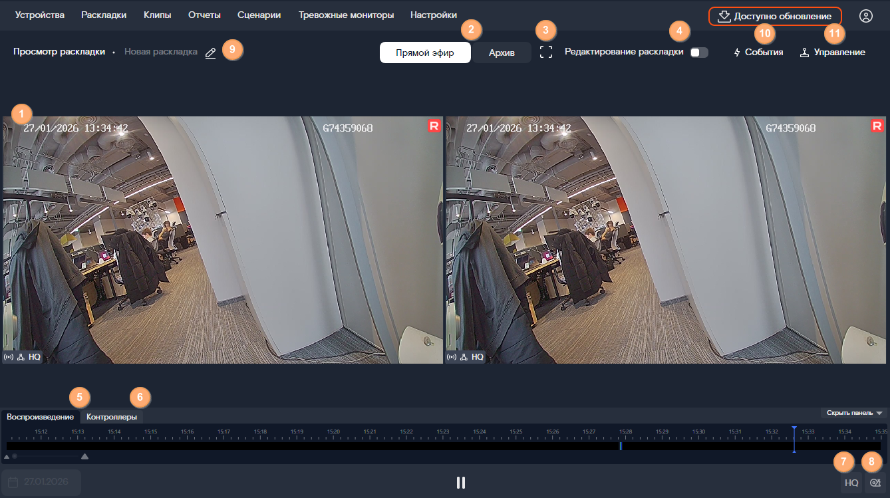Toggle HQ quality button in the playback bar

pyautogui.click(x=851, y=483)
